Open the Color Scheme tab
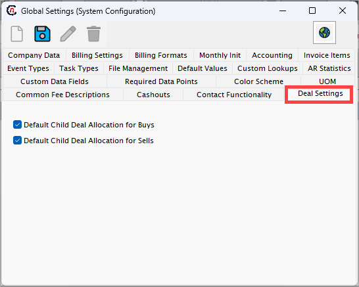The image size is (359, 287). click(258, 81)
